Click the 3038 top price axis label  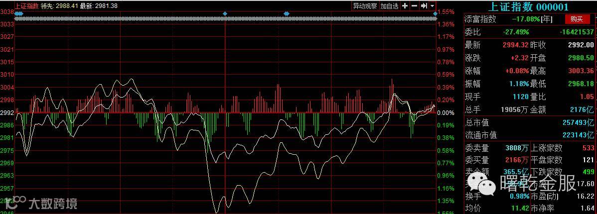[7, 12]
